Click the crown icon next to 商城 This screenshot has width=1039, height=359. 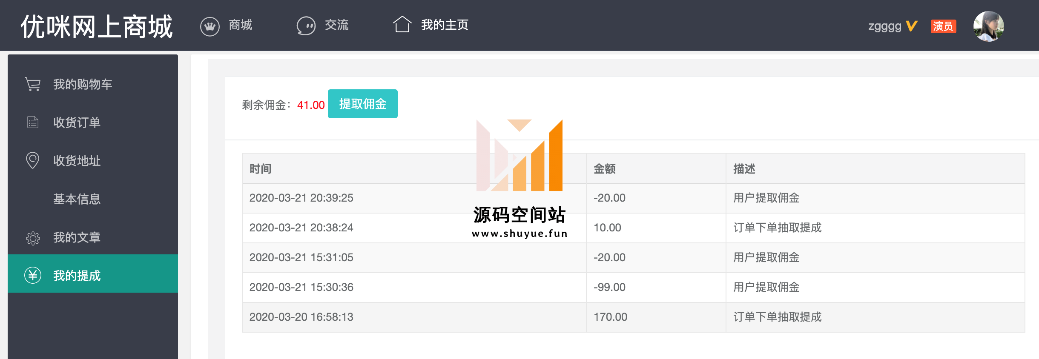click(x=210, y=26)
